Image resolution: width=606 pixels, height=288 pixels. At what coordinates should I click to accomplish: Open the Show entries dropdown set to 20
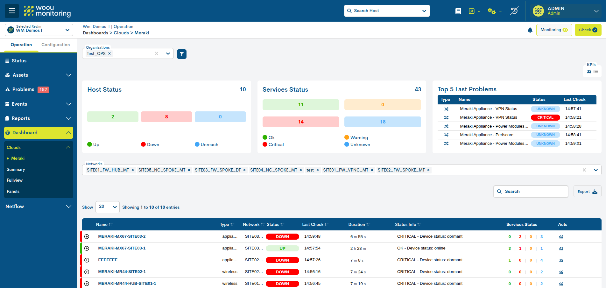coord(107,207)
